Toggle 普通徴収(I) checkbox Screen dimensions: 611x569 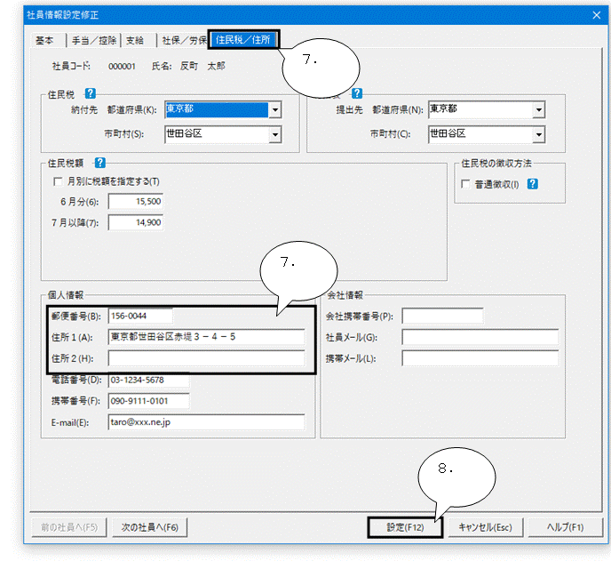click(465, 184)
